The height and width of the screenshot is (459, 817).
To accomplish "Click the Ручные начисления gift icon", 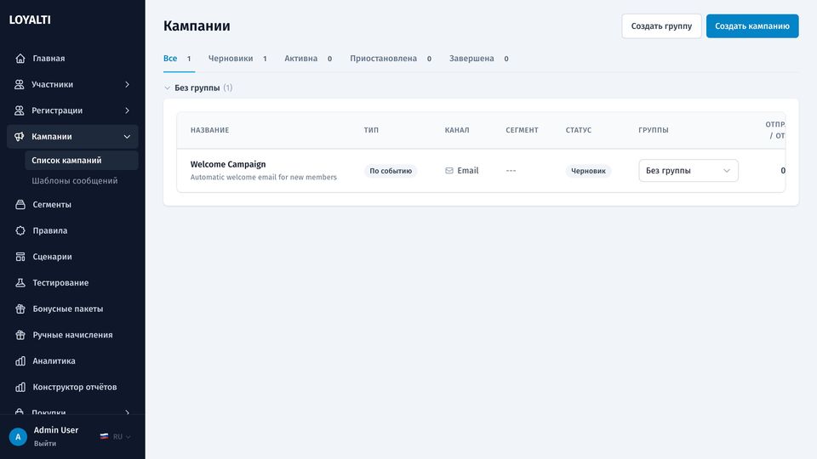I will click(x=20, y=335).
